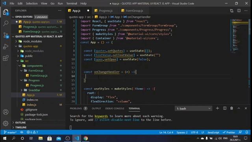
Task: Click the JavaScript language mode in status bar
Action: pyautogui.click(x=213, y=133)
